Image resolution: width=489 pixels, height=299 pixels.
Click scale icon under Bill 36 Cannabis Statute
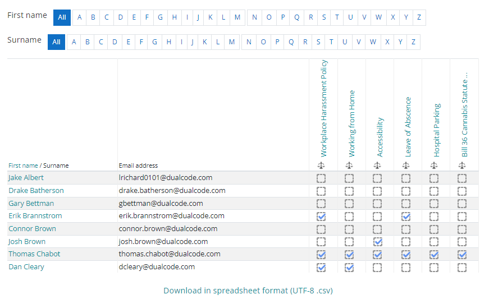click(x=462, y=165)
